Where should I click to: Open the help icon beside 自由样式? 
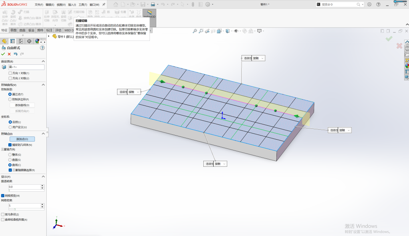(42, 48)
